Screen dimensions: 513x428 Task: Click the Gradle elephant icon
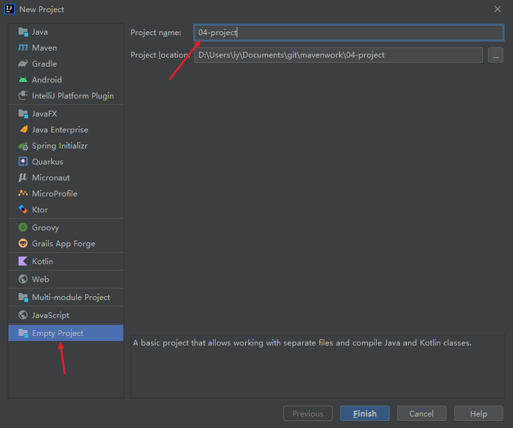point(23,63)
